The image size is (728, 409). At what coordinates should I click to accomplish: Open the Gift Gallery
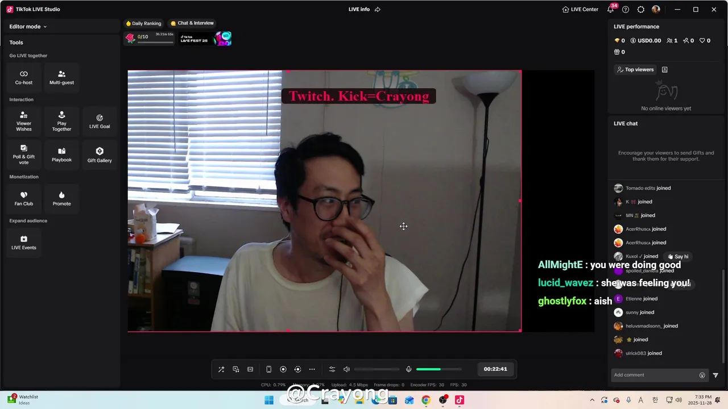click(x=100, y=155)
